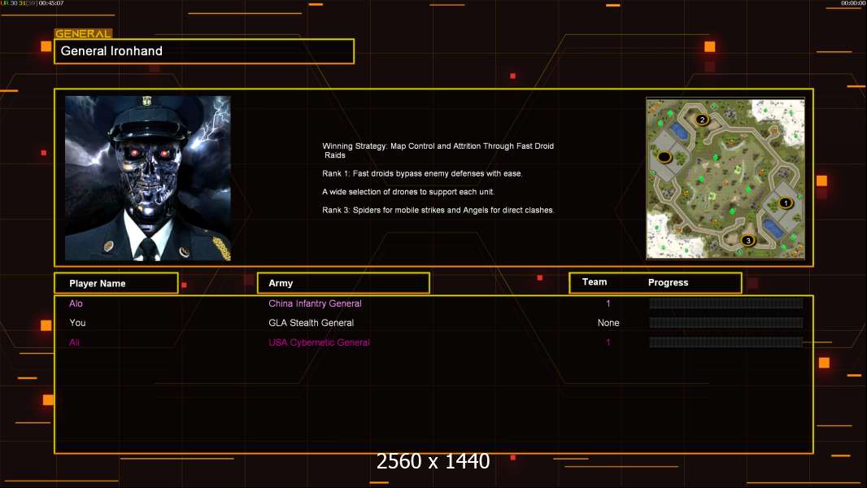Select player name All
Screen dimensions: 867x488
coord(74,342)
